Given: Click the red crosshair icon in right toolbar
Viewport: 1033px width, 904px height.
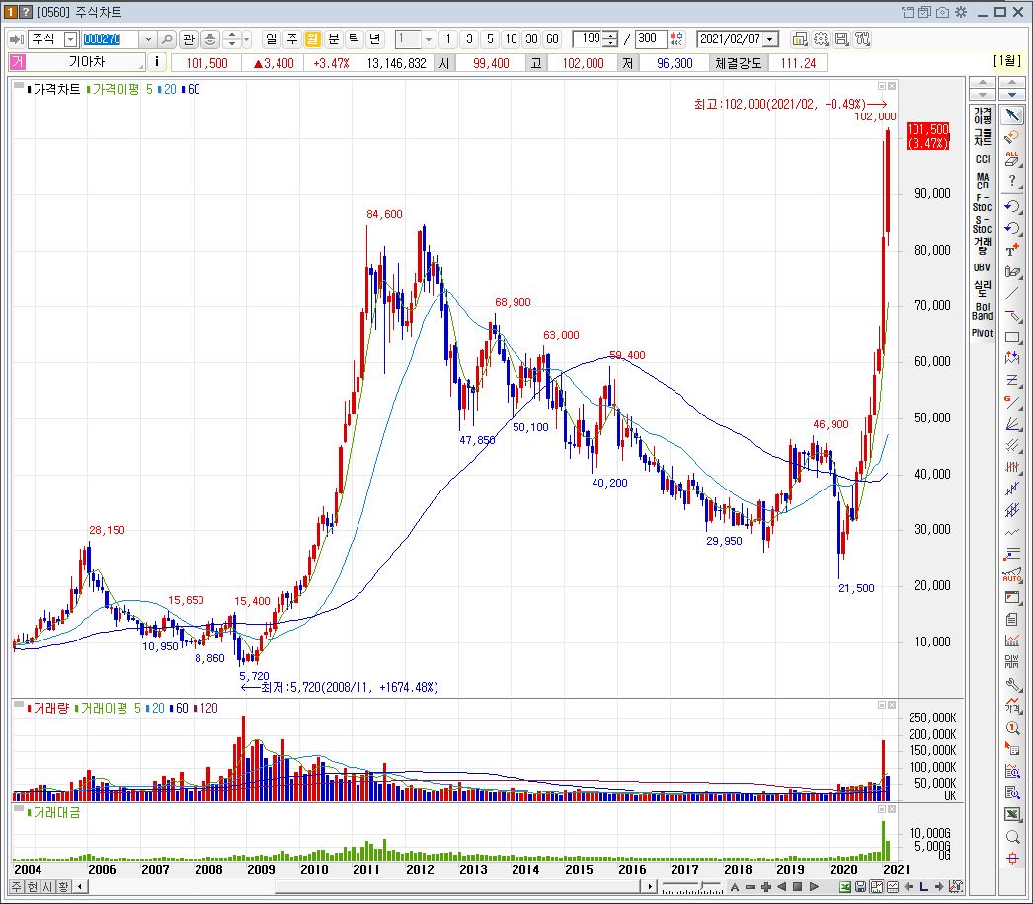Looking at the screenshot, I should [1012, 859].
